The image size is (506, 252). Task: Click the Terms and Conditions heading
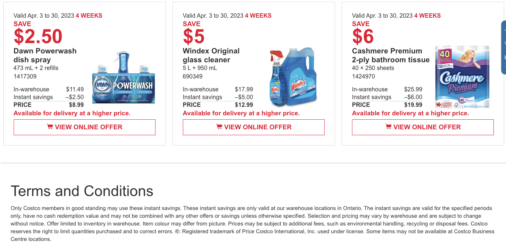pyautogui.click(x=82, y=191)
